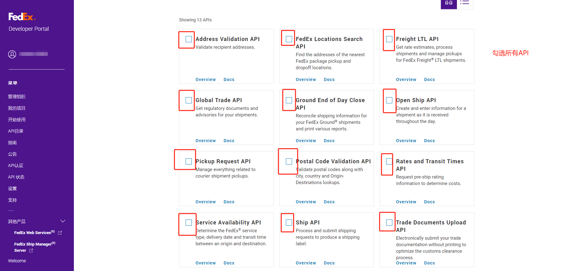Tick the Rates and Transit Times API checkbox
The width and height of the screenshot is (586, 271).
tap(389, 161)
